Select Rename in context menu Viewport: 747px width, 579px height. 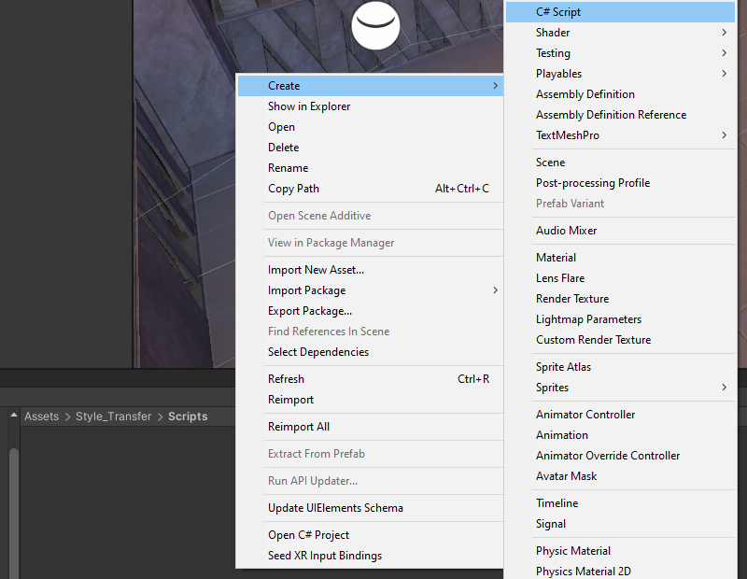288,168
